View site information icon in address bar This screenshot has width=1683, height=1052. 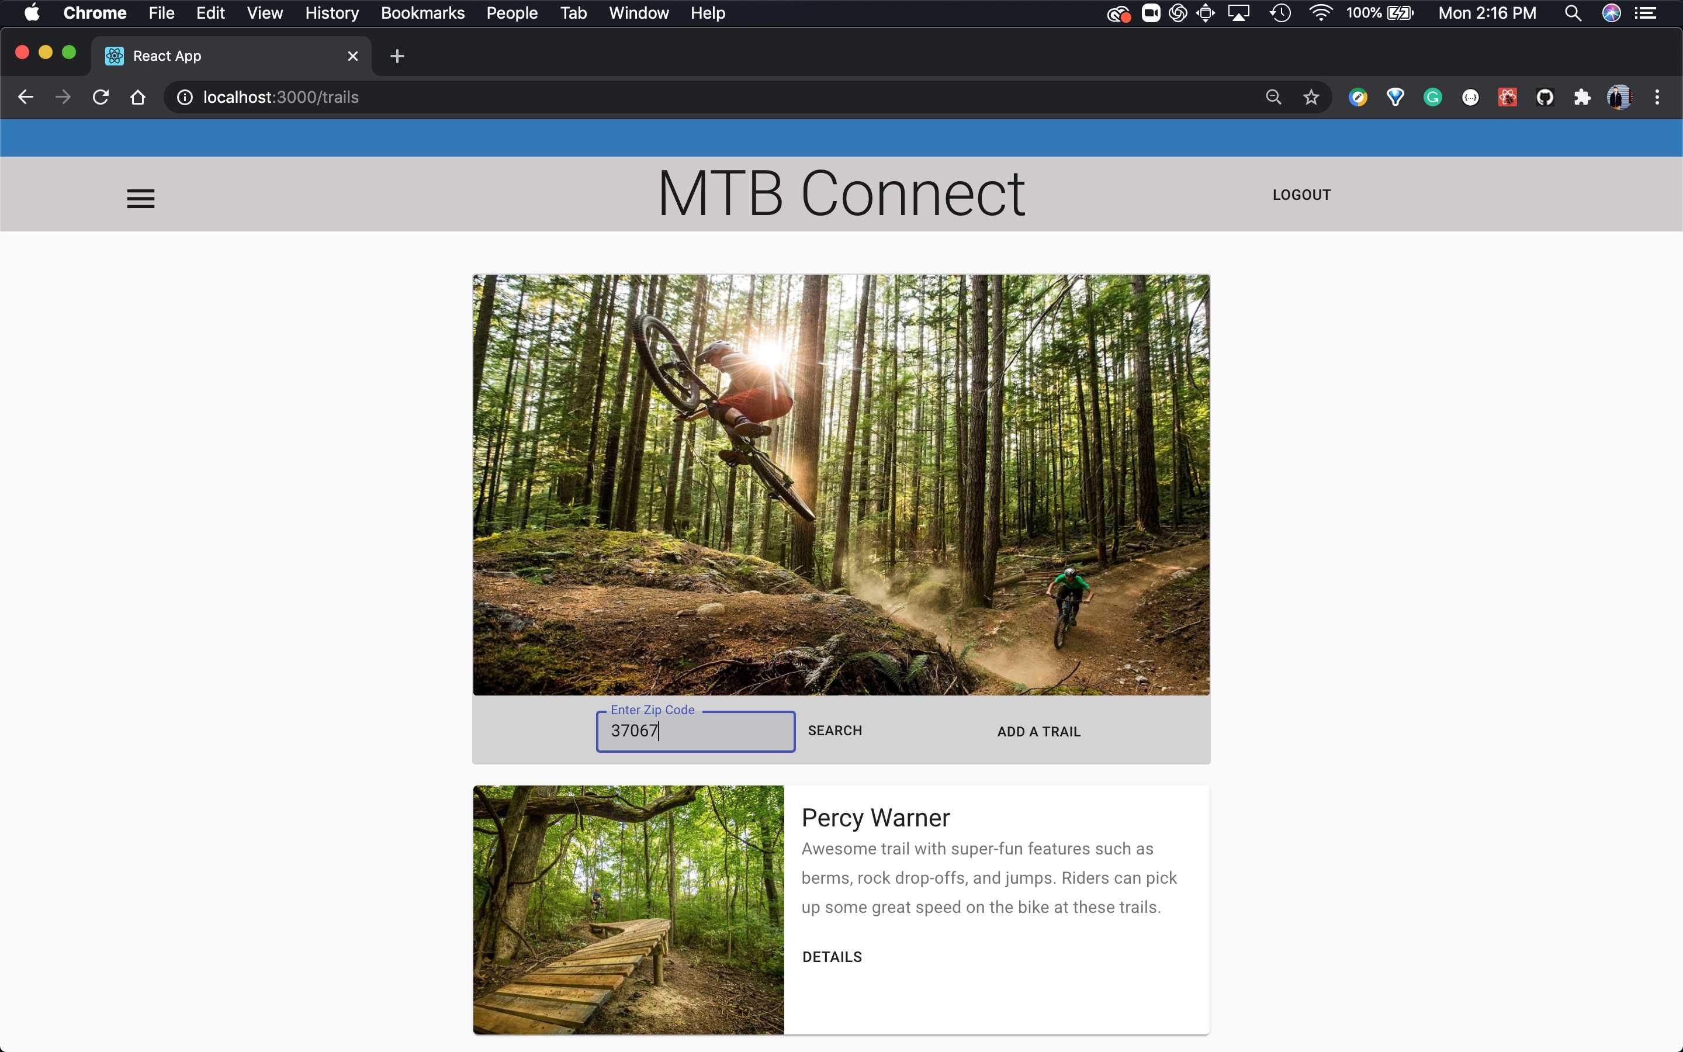(x=185, y=98)
